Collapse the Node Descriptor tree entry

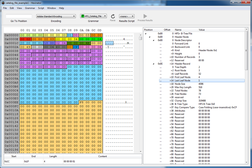pyautogui.click(x=153, y=40)
